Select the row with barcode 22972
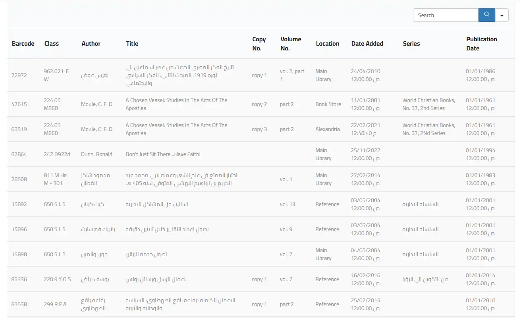The height and width of the screenshot is (318, 521). coord(19,75)
